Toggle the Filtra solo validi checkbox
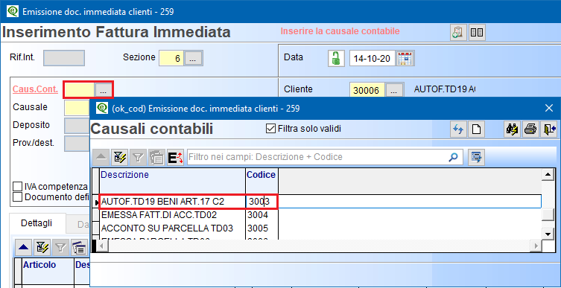The width and height of the screenshot is (561, 288). pos(270,129)
